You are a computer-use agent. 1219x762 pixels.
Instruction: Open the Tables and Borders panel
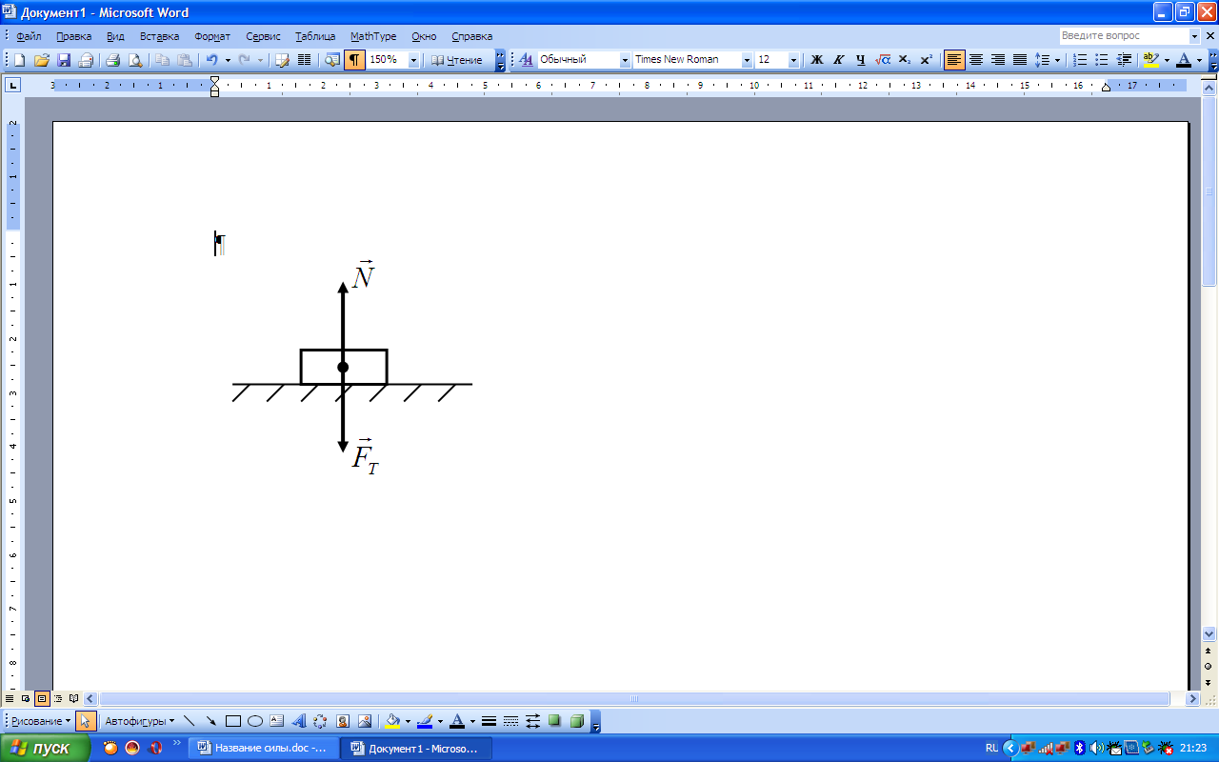(x=282, y=60)
